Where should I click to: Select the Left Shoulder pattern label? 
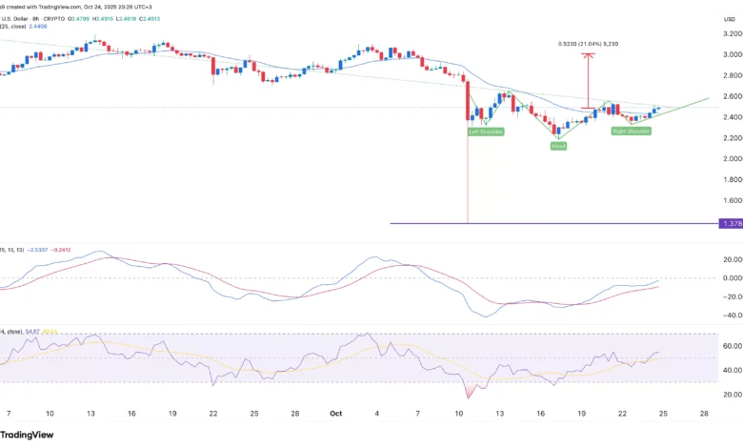[x=486, y=132]
